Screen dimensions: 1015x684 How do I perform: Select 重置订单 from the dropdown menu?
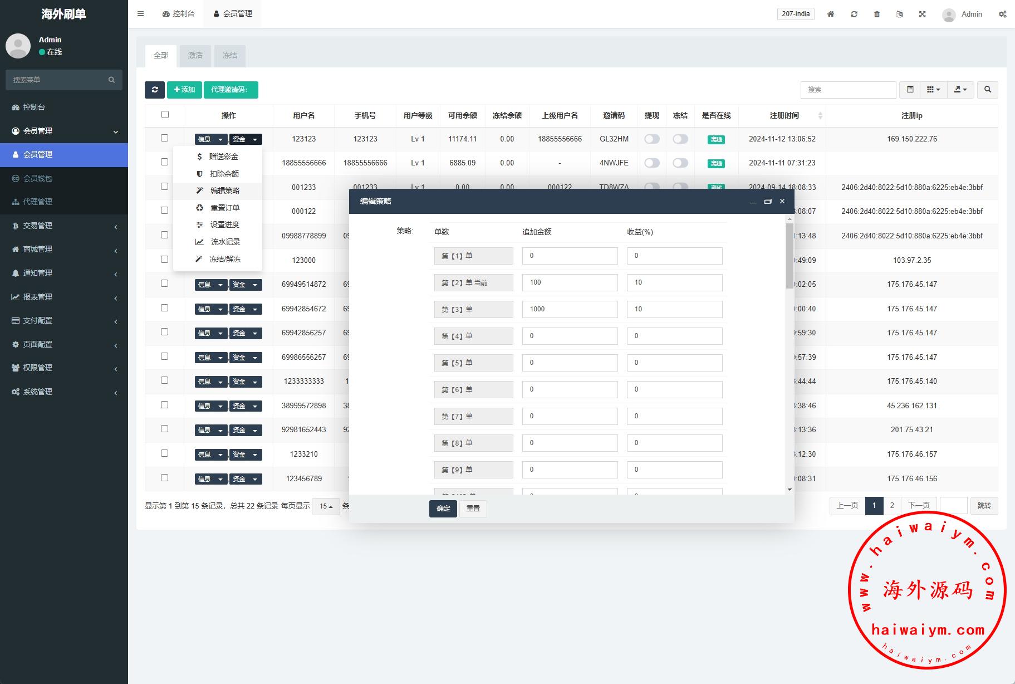coord(224,208)
